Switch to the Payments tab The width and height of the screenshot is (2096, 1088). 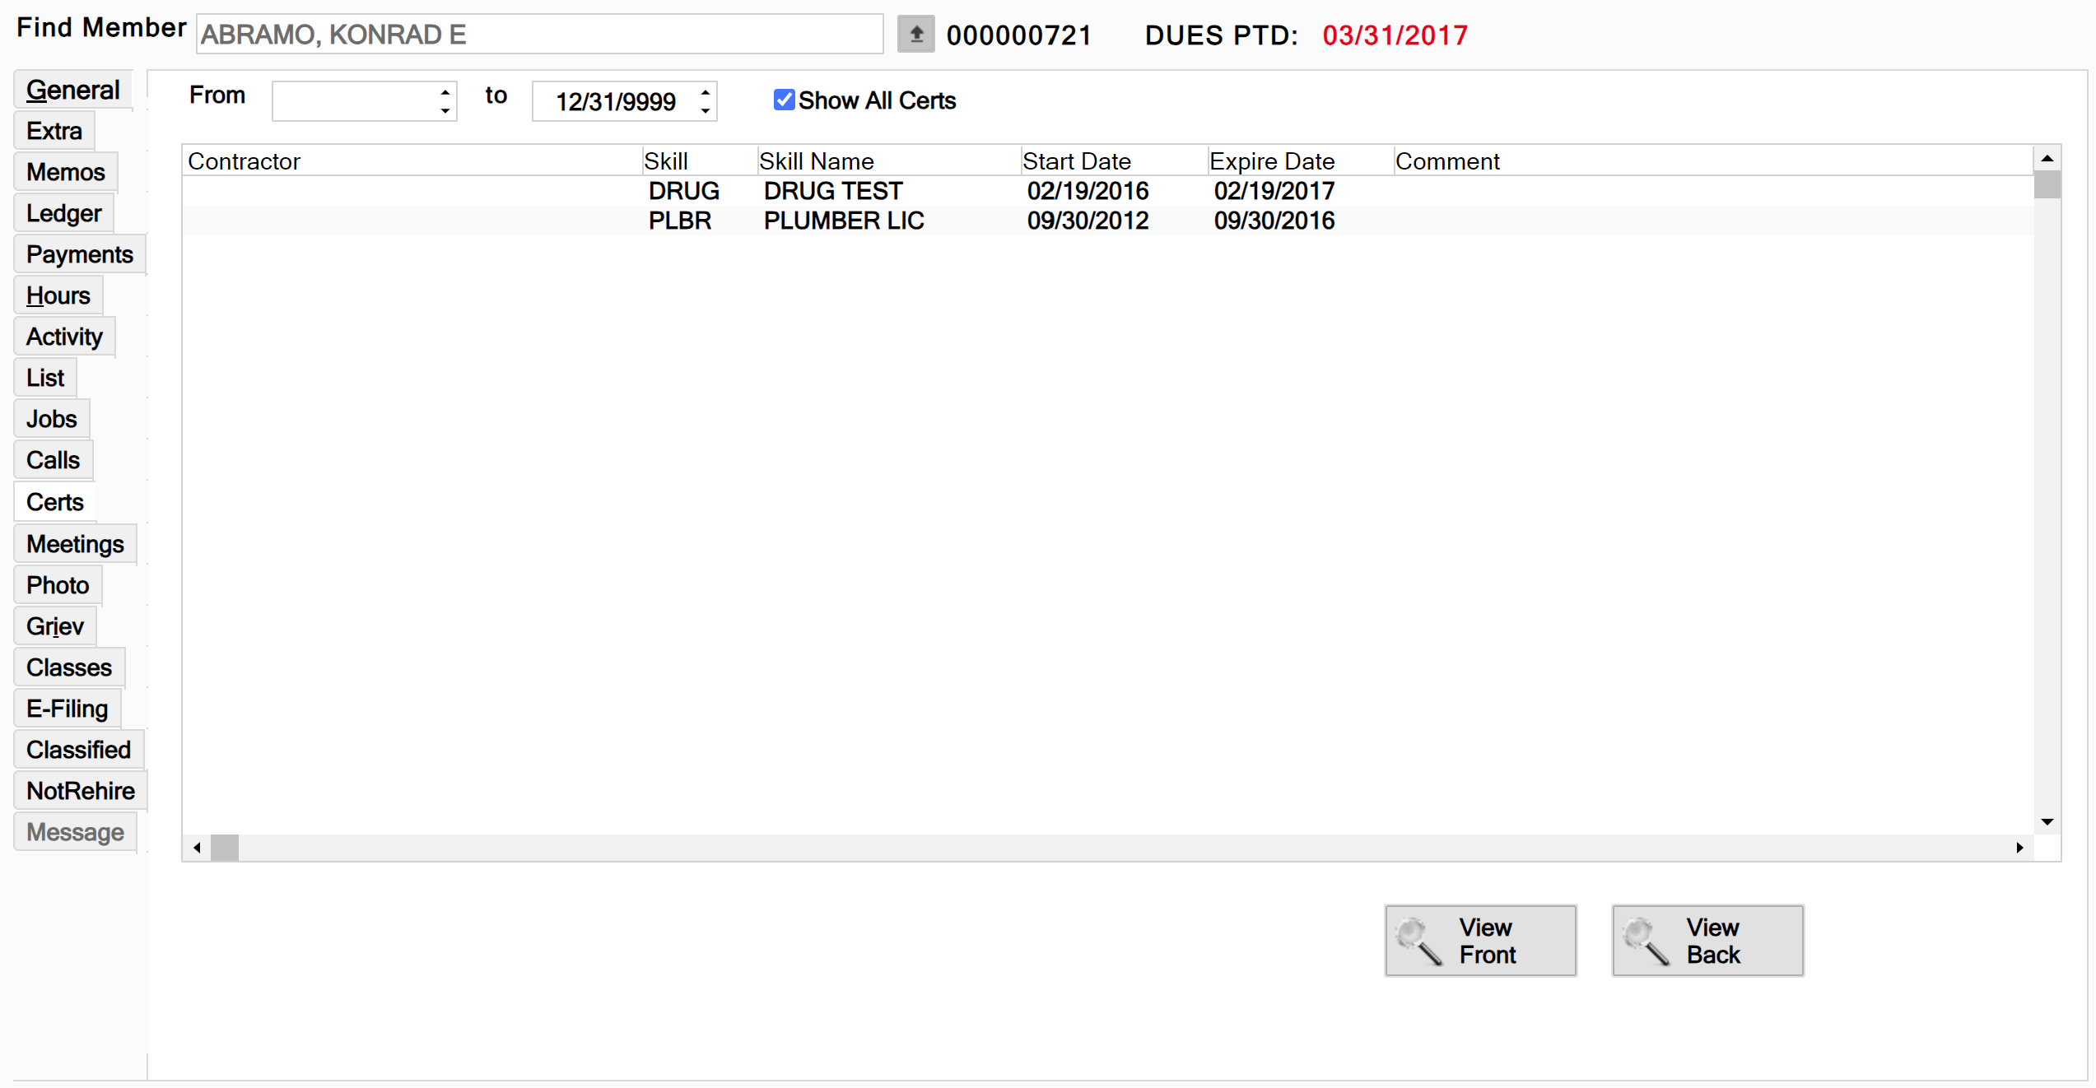79,254
